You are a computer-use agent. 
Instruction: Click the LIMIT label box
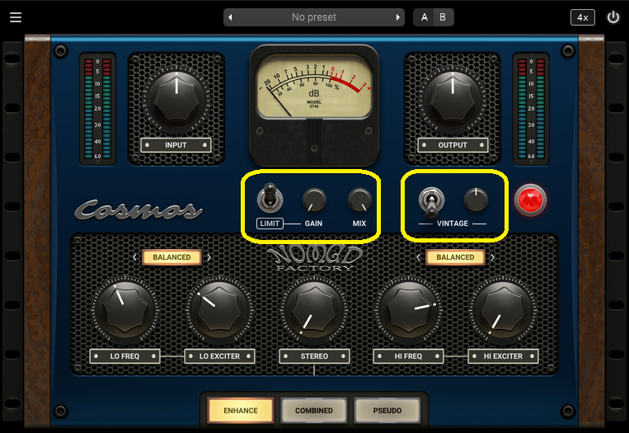point(270,224)
